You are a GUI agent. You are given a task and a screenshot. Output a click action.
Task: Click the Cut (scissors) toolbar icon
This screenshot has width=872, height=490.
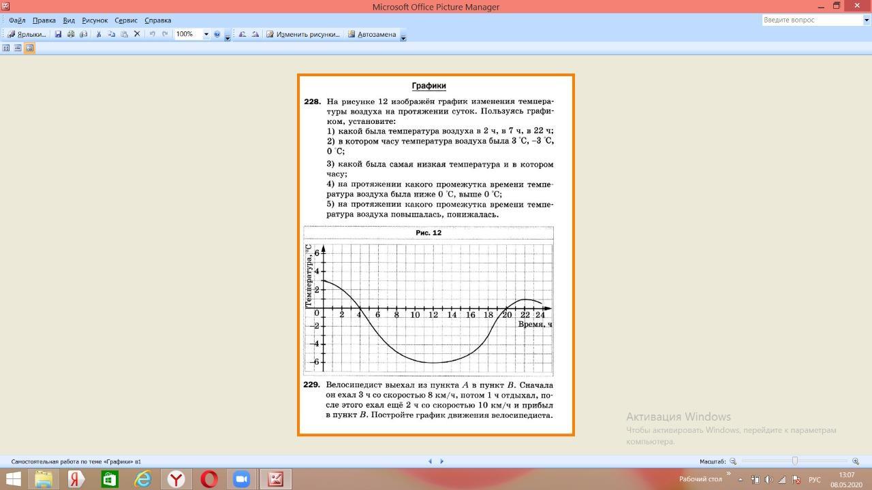tap(98, 34)
